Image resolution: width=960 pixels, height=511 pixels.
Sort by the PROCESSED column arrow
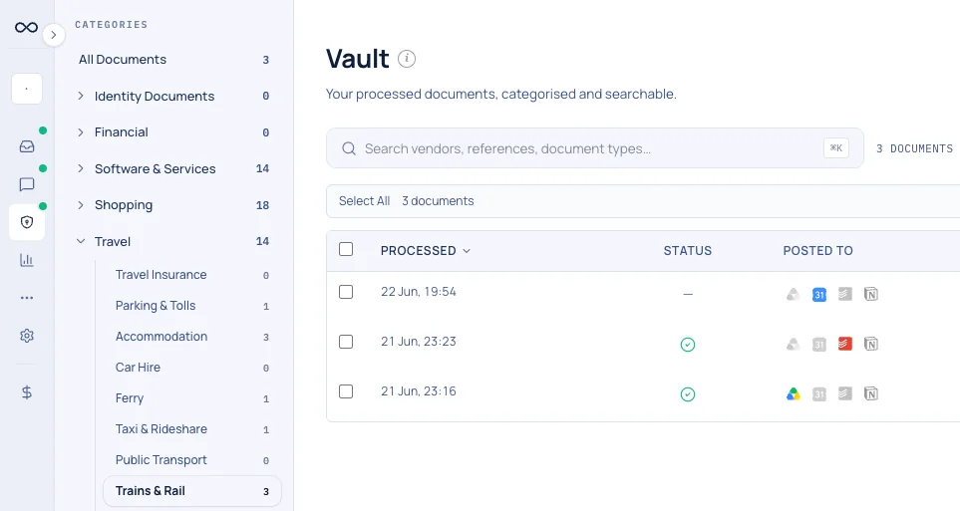[467, 251]
